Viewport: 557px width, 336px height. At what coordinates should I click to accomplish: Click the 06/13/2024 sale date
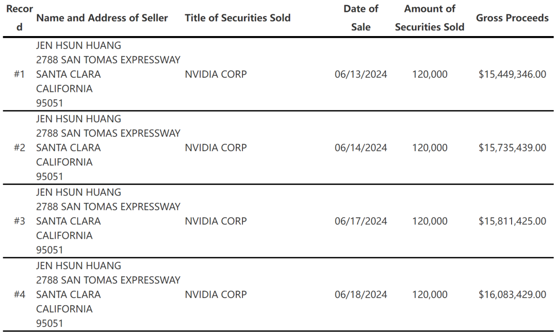click(x=361, y=74)
